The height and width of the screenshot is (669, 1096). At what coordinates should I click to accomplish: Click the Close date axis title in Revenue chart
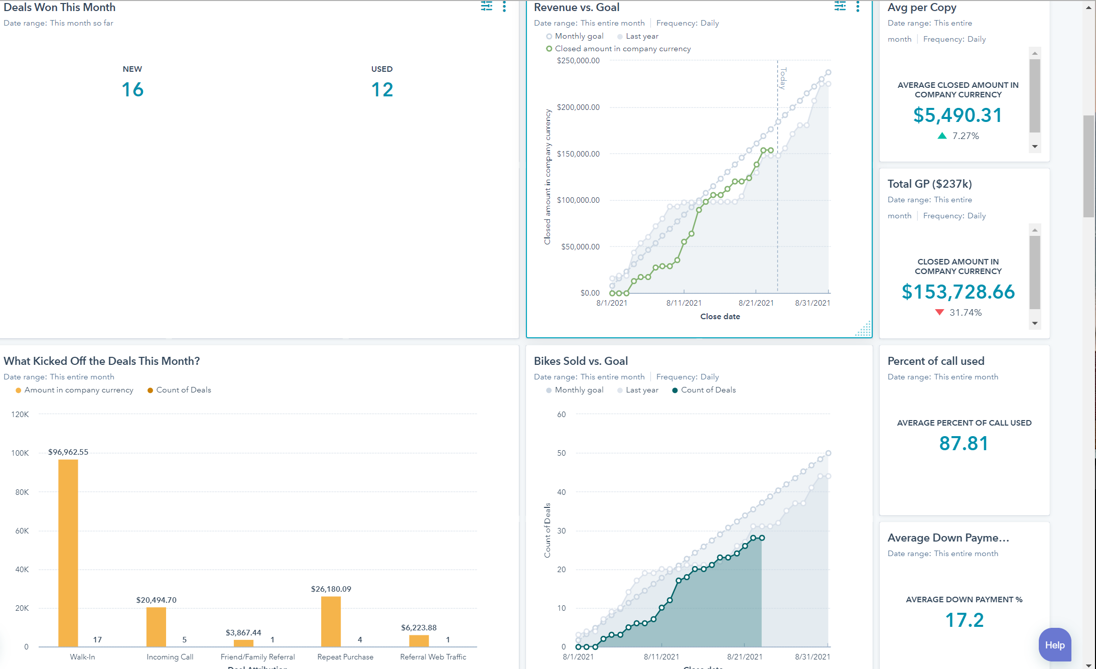(x=720, y=317)
